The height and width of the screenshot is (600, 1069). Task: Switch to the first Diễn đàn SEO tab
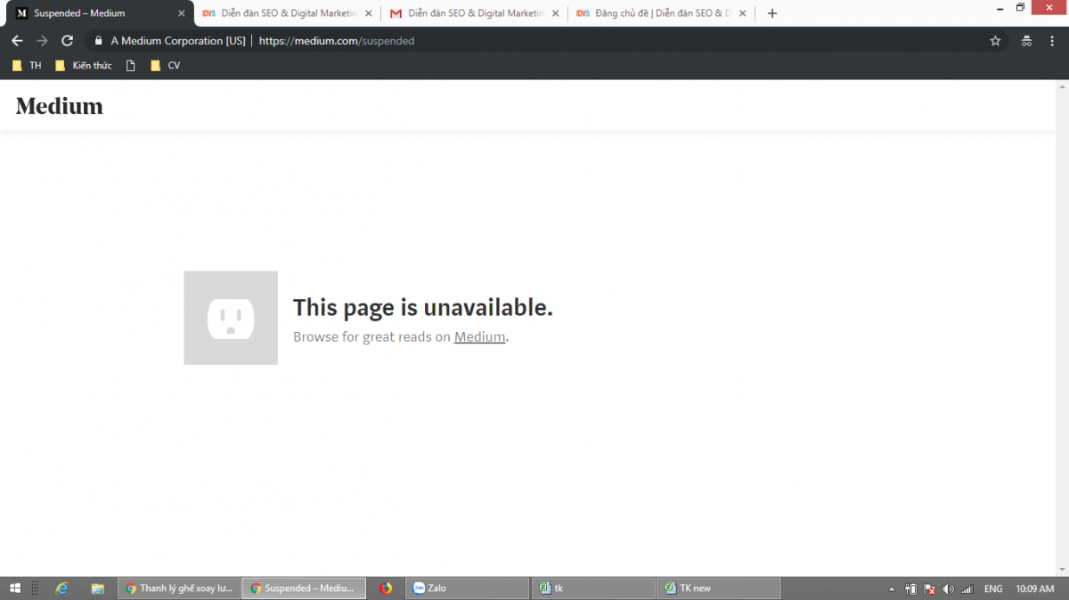pyautogui.click(x=288, y=13)
